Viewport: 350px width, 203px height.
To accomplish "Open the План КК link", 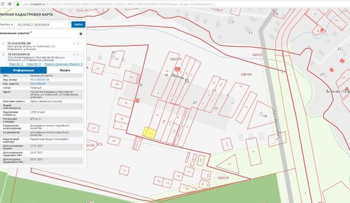I will point(34,64).
